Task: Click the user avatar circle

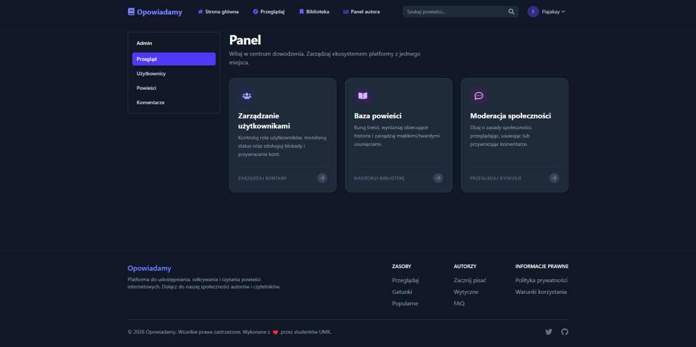Action: (533, 12)
